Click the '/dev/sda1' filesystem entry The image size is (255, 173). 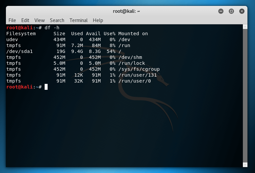point(19,52)
